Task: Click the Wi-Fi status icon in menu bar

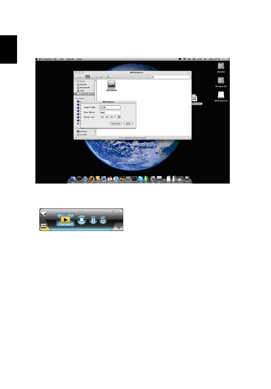Action: pos(184,59)
